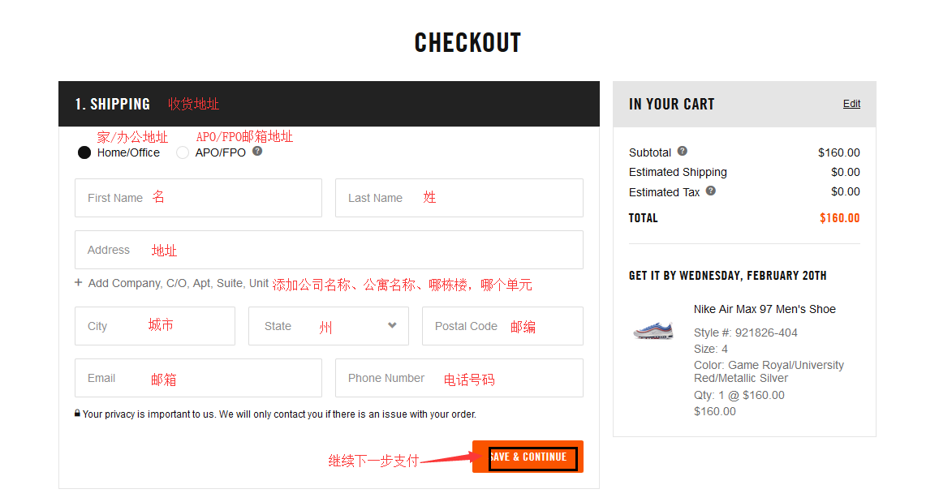Click the Phone Number field
This screenshot has height=502, width=952.
click(x=459, y=378)
